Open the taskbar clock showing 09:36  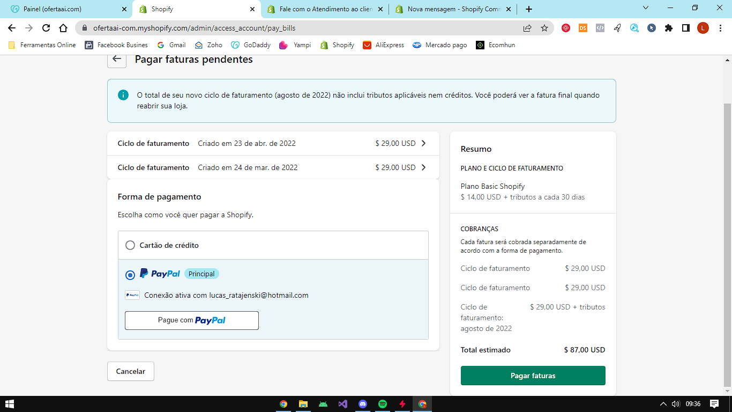pyautogui.click(x=693, y=404)
